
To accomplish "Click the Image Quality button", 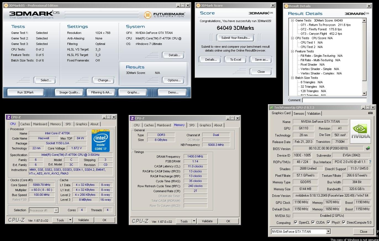I will pyautogui.click(x=70, y=92).
